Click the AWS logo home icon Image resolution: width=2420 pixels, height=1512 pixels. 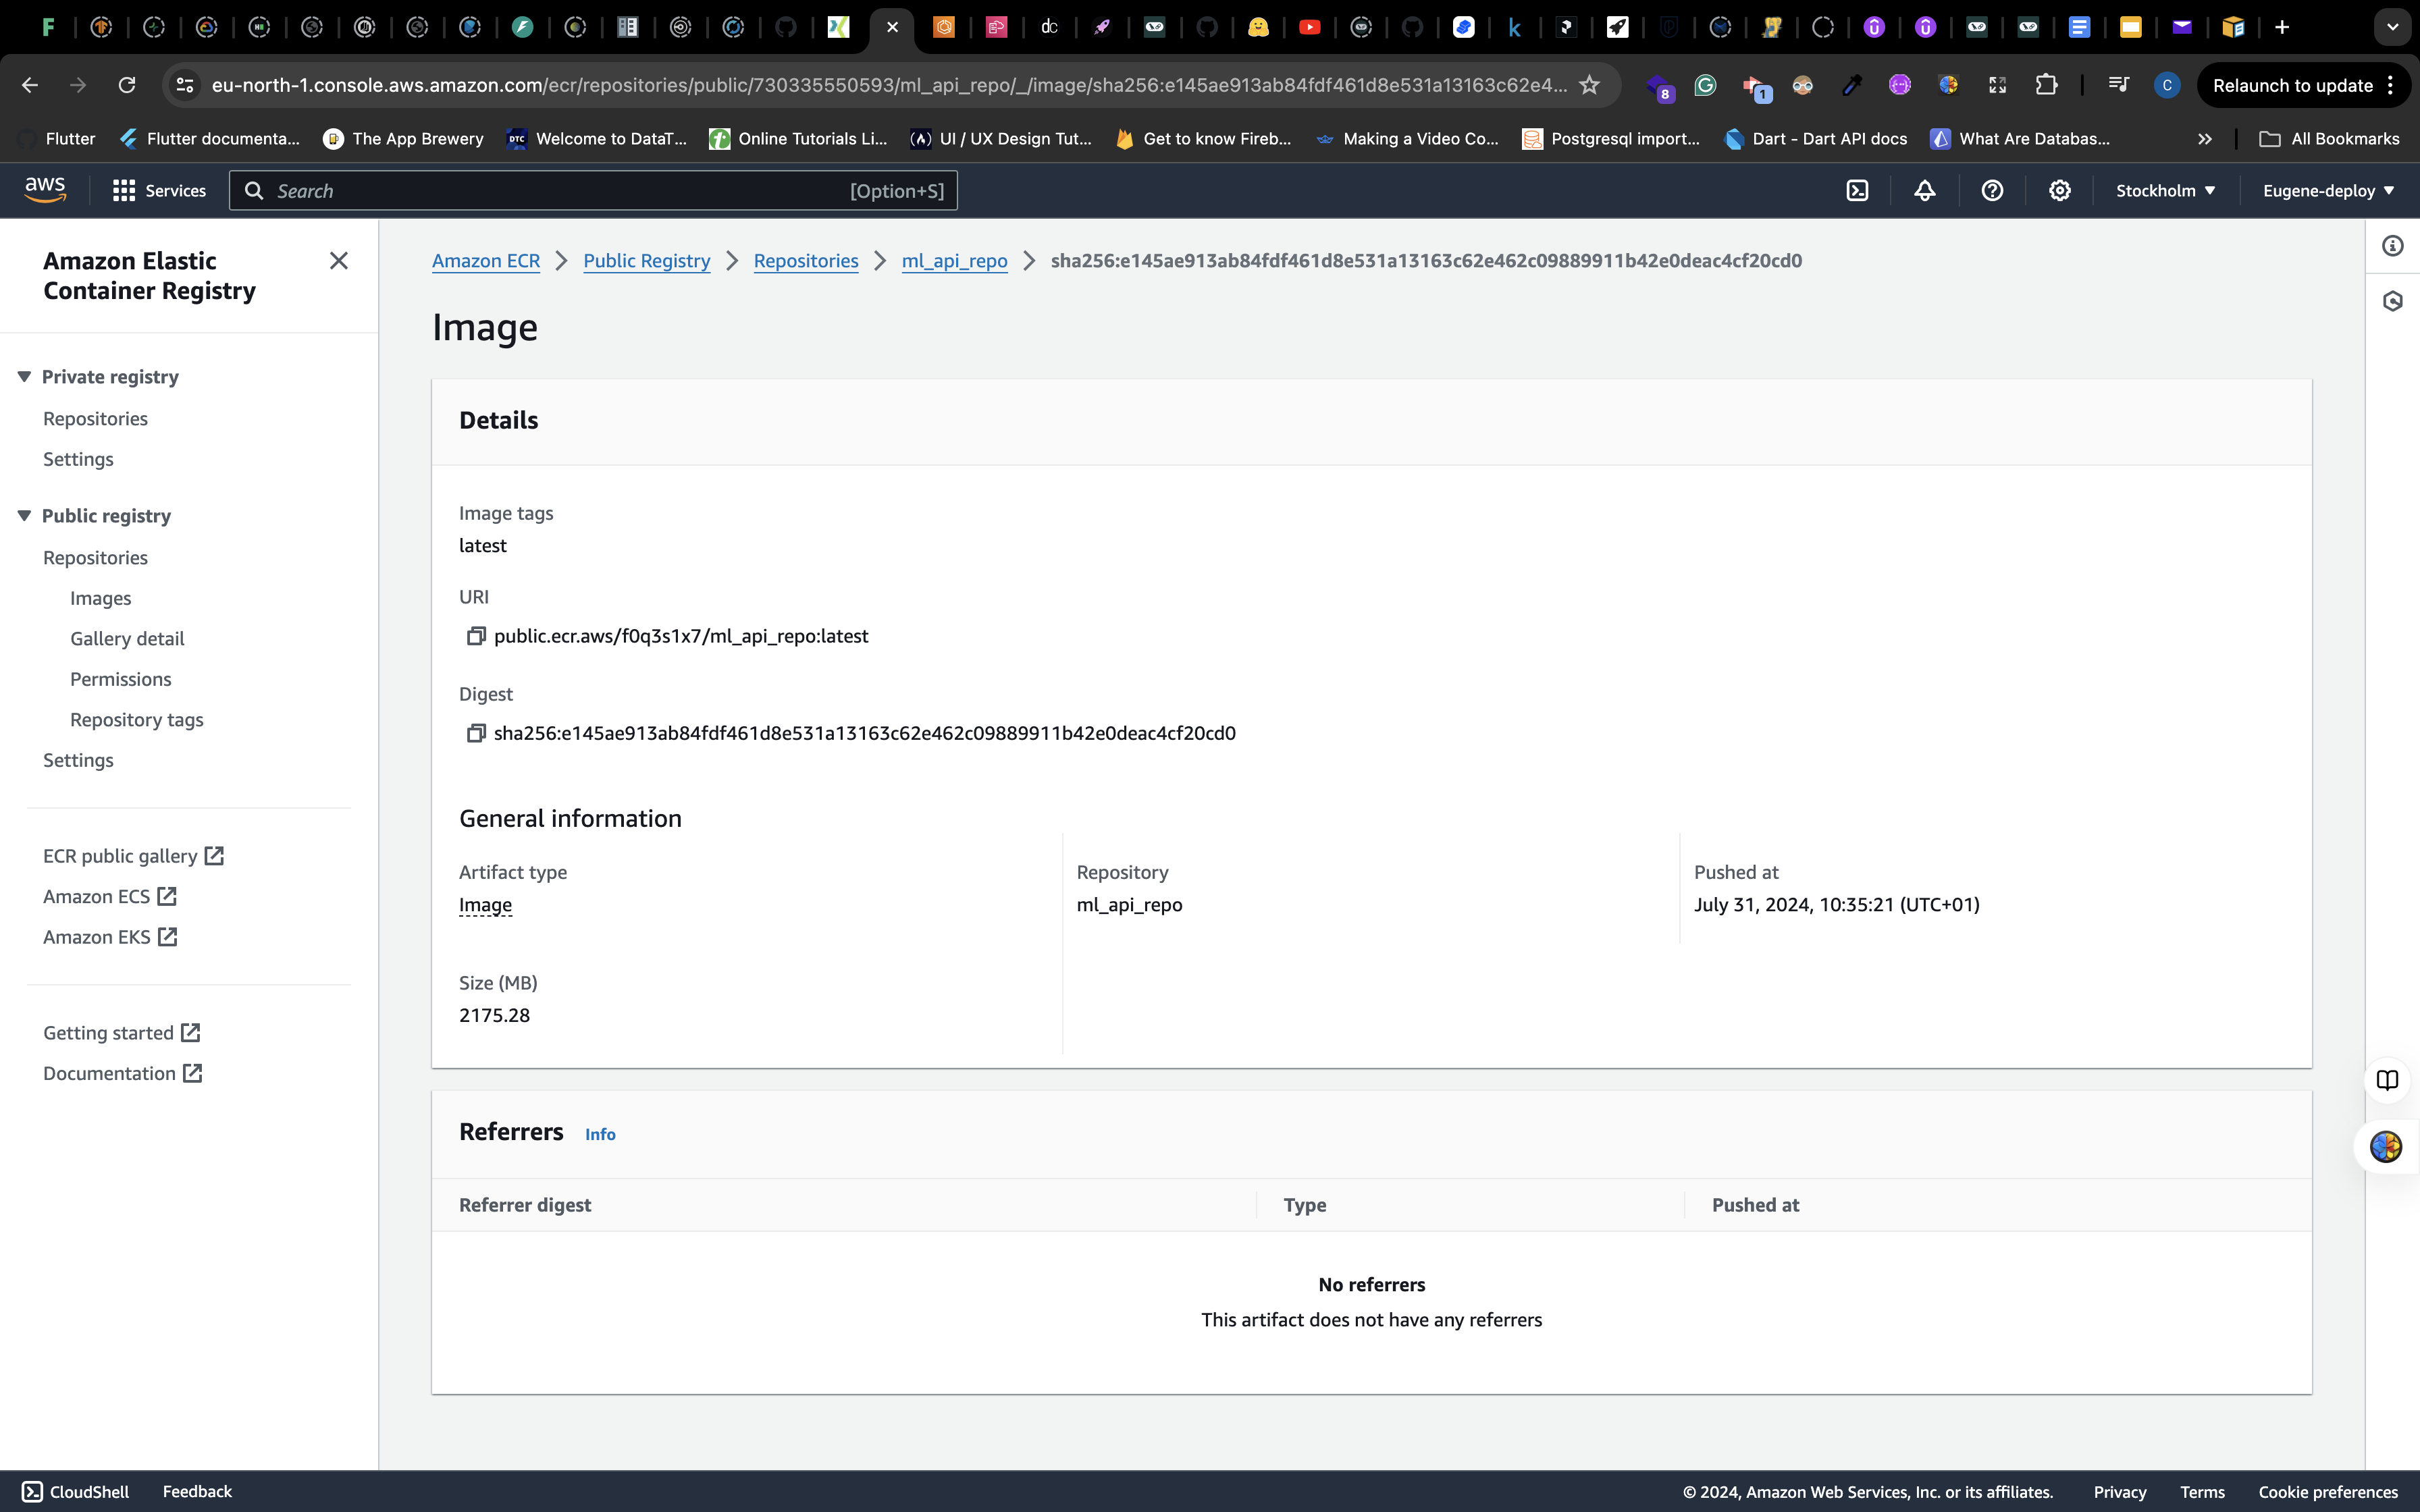[x=45, y=190]
